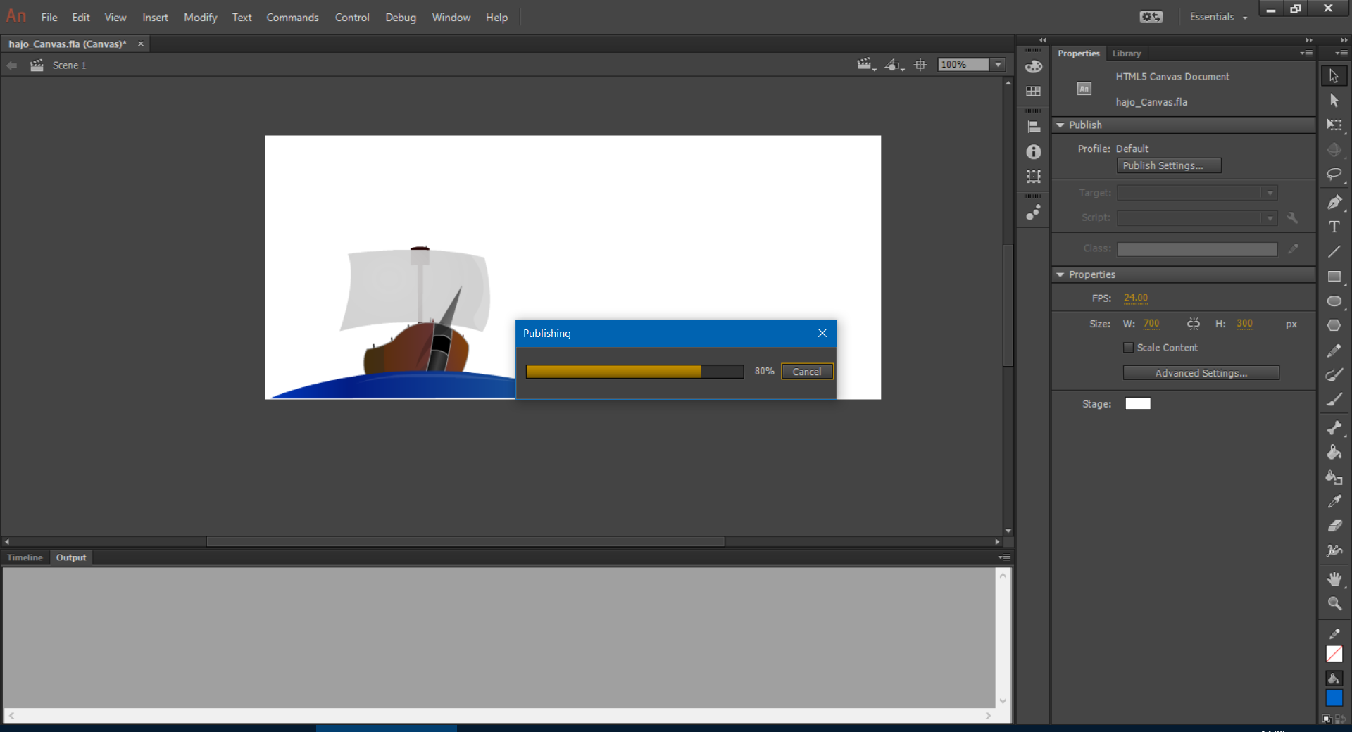Image resolution: width=1352 pixels, height=732 pixels.
Task: Click the FPS value 24.00
Action: coord(1135,298)
